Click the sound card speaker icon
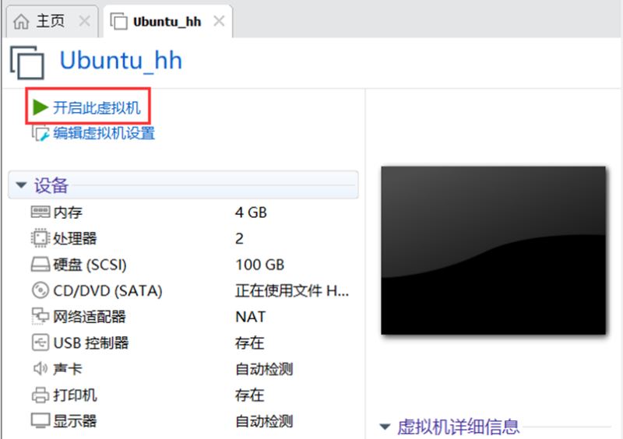Screen dimensions: 623x439 point(40,369)
